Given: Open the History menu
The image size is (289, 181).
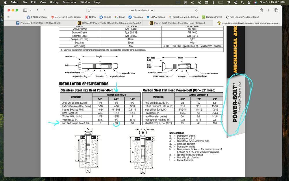Looking at the screenshot, I should coord(54,2).
